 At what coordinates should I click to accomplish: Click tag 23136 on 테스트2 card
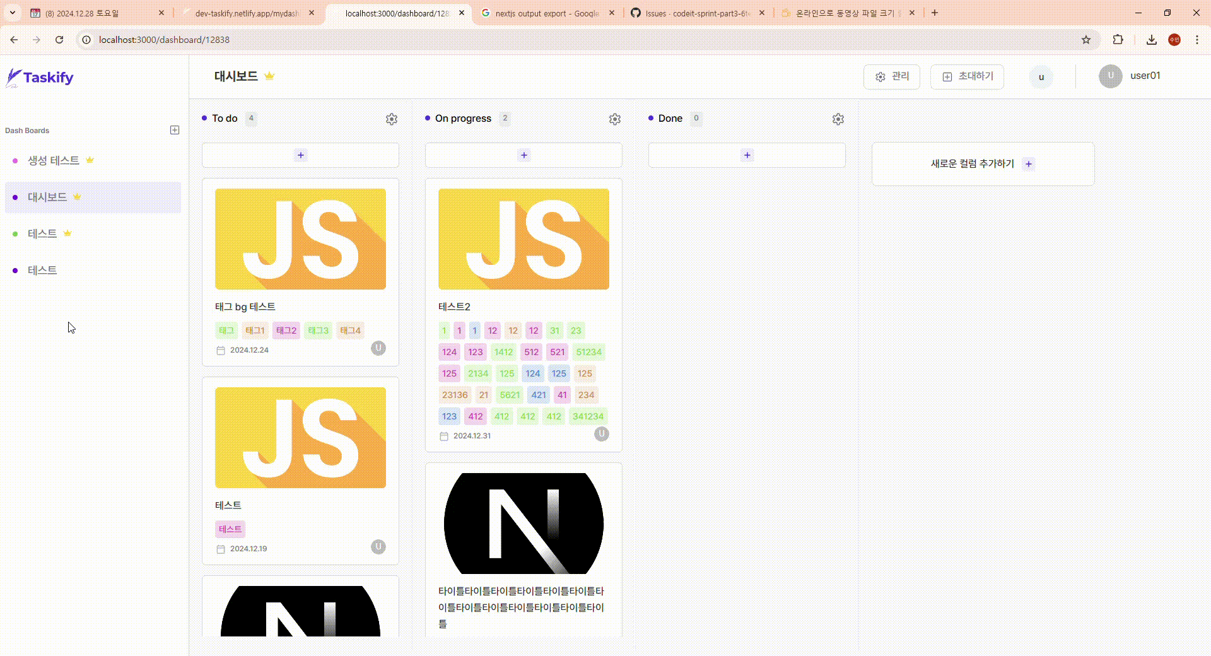455,395
